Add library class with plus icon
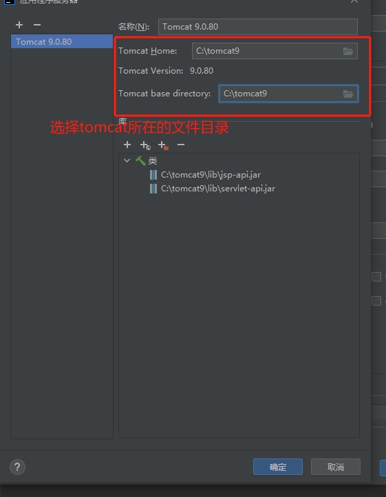This screenshot has height=497, width=386. coord(127,145)
